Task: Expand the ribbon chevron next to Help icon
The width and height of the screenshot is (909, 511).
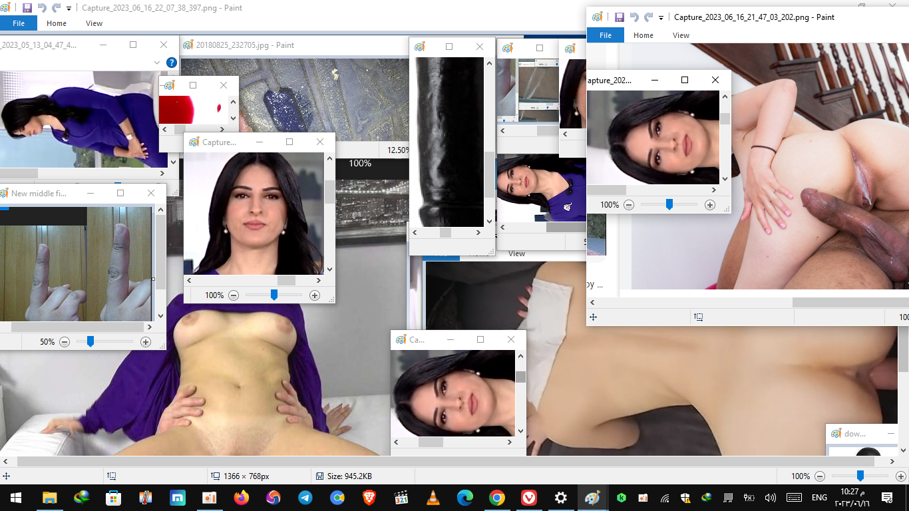Action: tap(157, 63)
